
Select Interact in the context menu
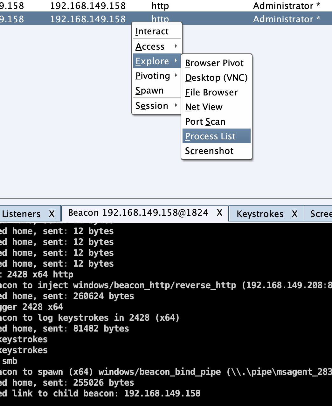click(x=156, y=31)
